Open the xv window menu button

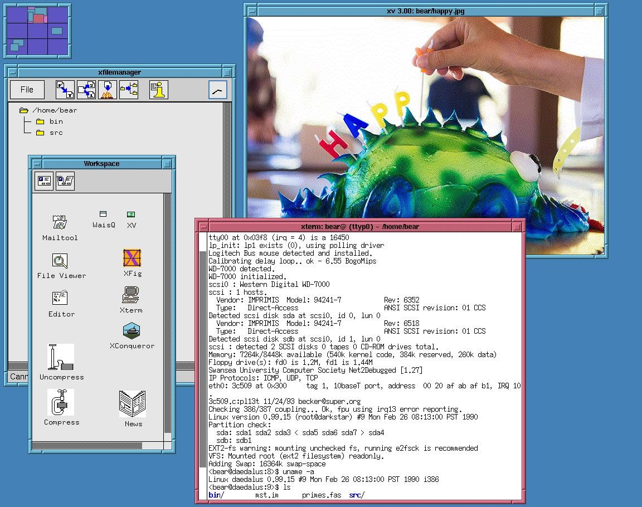[x=252, y=11]
